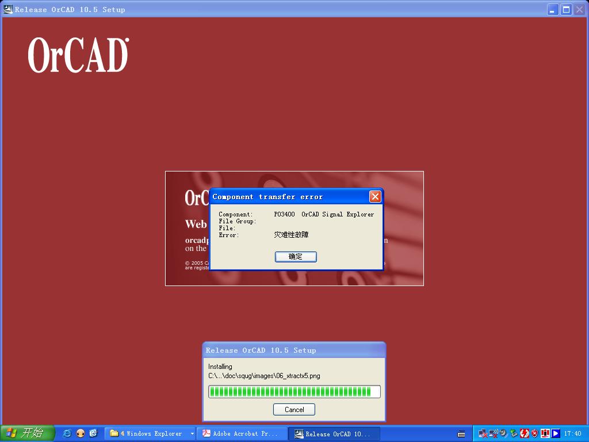
Task: Click the red circular arrow tray icon
Action: pyautogui.click(x=525, y=434)
